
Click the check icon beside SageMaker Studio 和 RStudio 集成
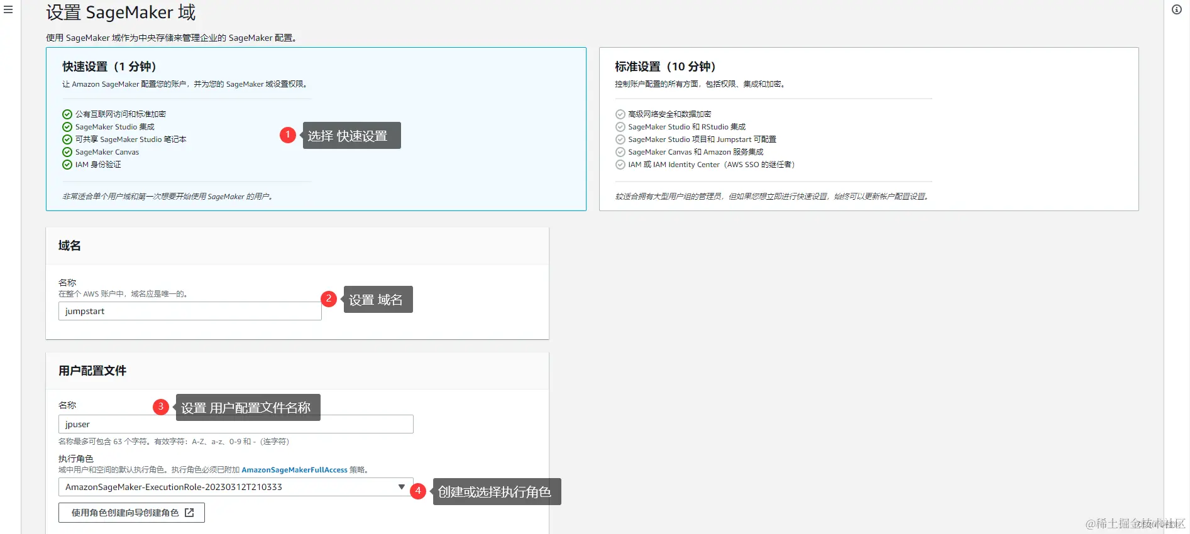620,127
